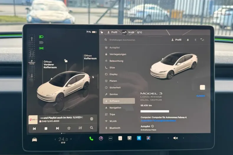Tap the cream vehicle color swatch

click(202, 87)
